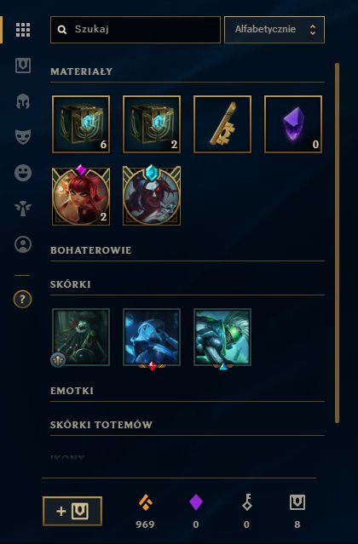Click the vertical loot list scrollbar
The width and height of the screenshot is (358, 544).
click(x=337, y=243)
